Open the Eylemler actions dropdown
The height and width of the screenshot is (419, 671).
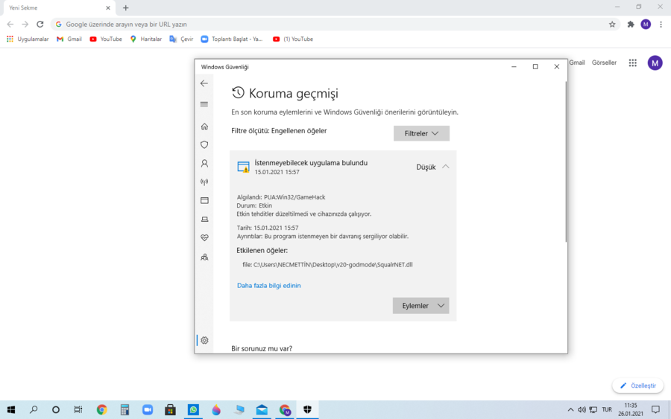coord(420,306)
